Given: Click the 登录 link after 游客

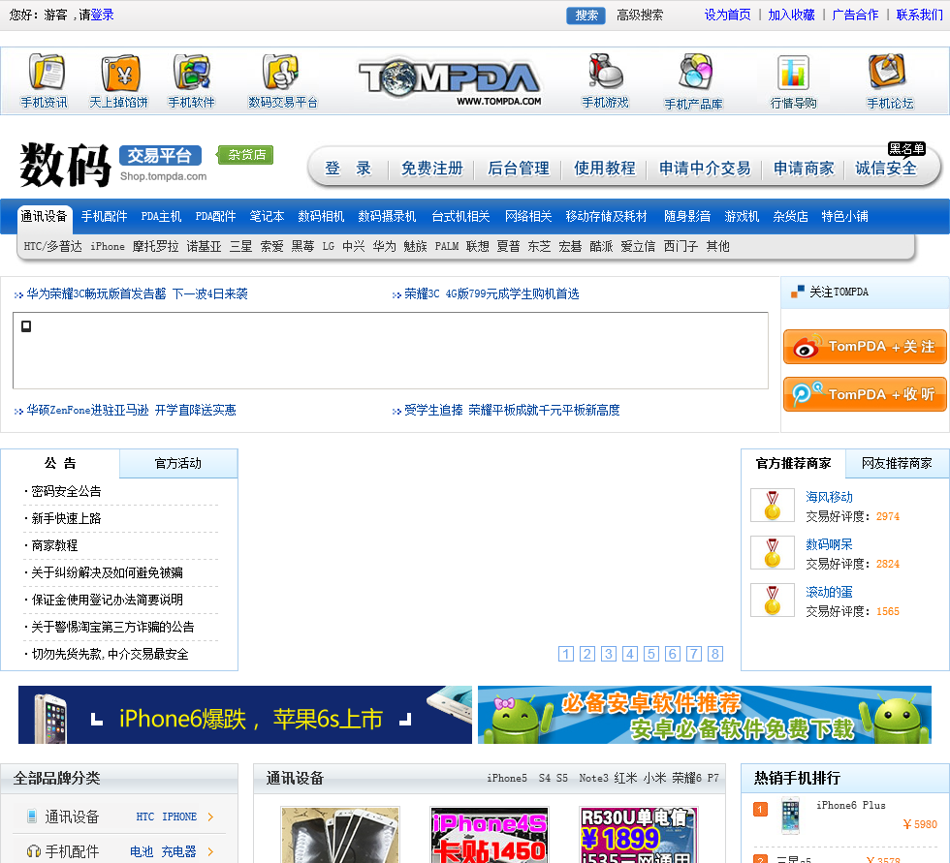Looking at the screenshot, I should (103, 15).
